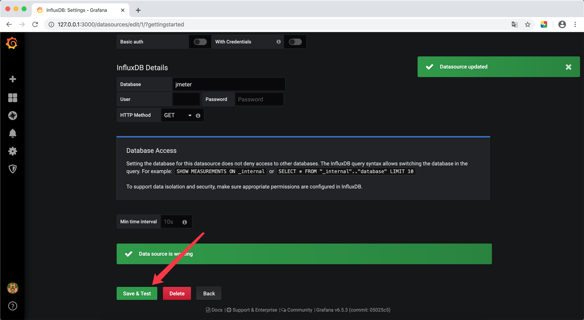Reload the page
This screenshot has height=320, width=584.
tap(35, 24)
